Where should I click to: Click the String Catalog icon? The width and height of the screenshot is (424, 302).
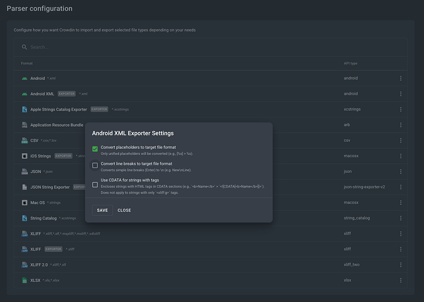25,218
